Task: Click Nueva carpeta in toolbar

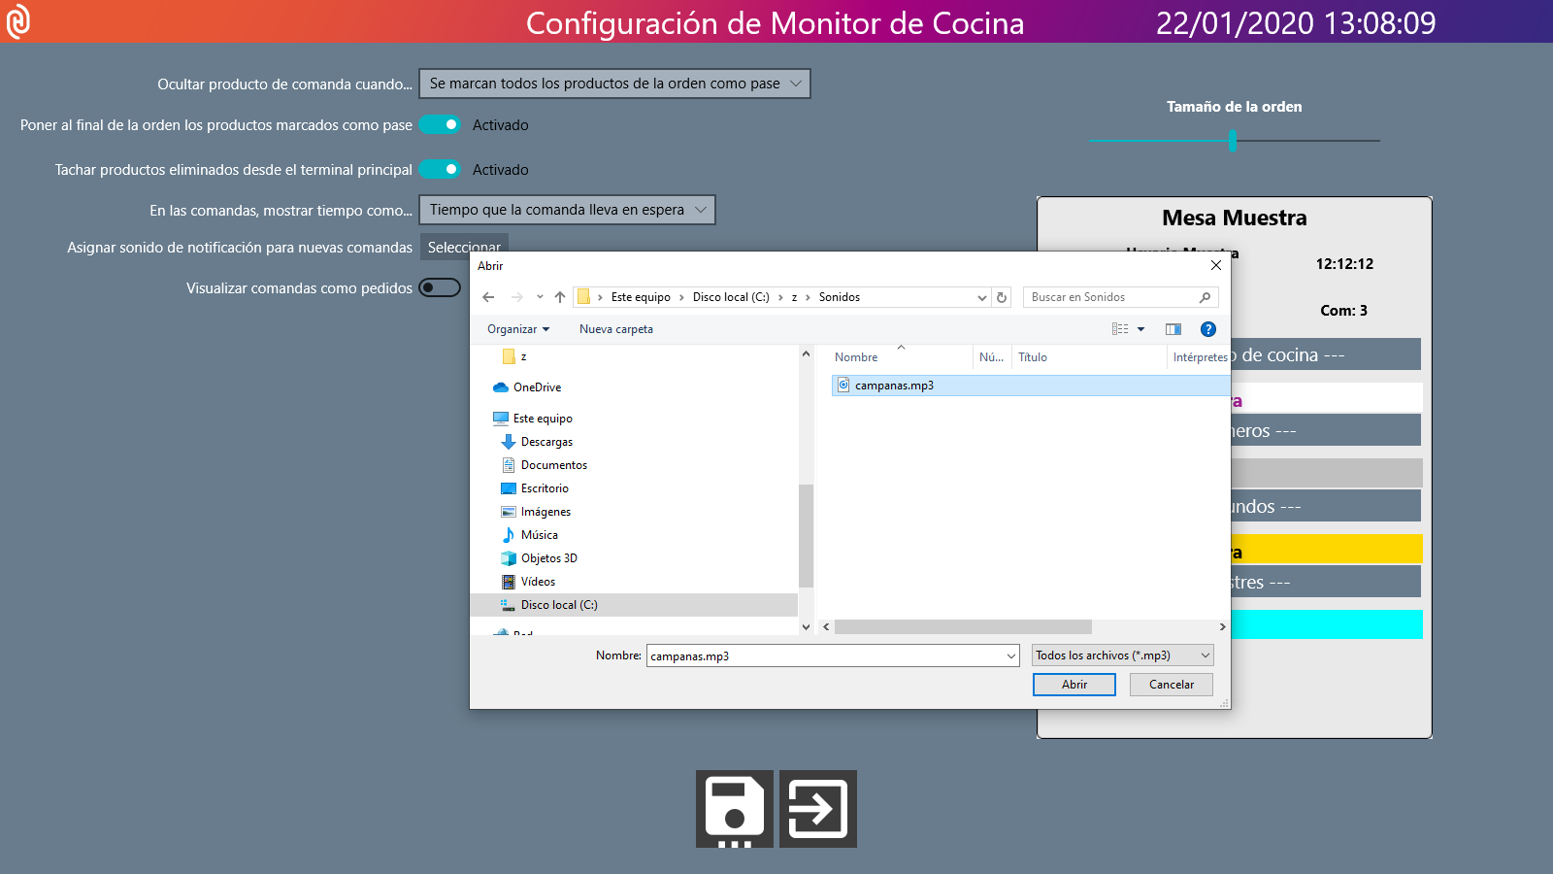Action: click(x=615, y=329)
